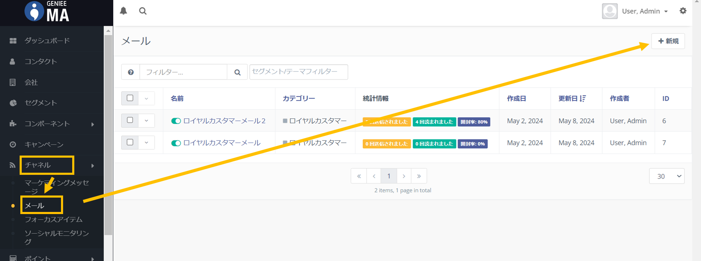Click the dashboard grid icon in sidebar
701x261 pixels.
13,41
